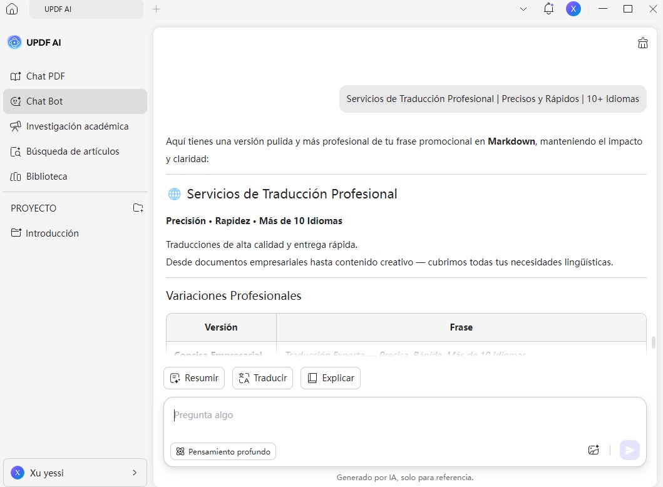
Task: Click the send message arrow button
Action: [629, 450]
